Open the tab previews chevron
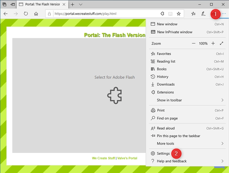Screen dimensions: 229x173 click(81, 5)
